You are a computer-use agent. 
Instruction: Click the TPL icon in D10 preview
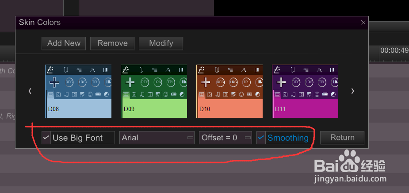point(246,82)
